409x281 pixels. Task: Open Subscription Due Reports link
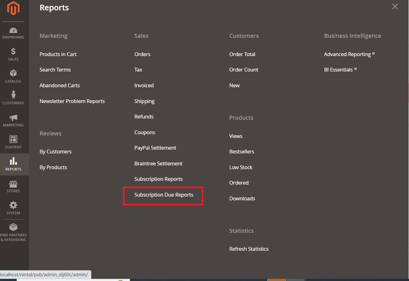pyautogui.click(x=164, y=195)
